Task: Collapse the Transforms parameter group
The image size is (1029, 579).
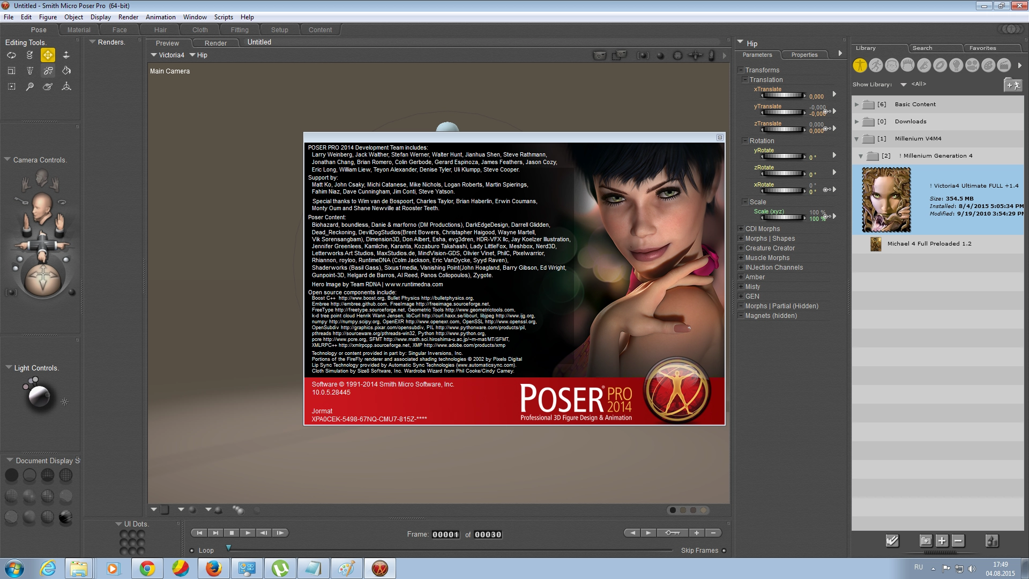Action: coord(741,70)
